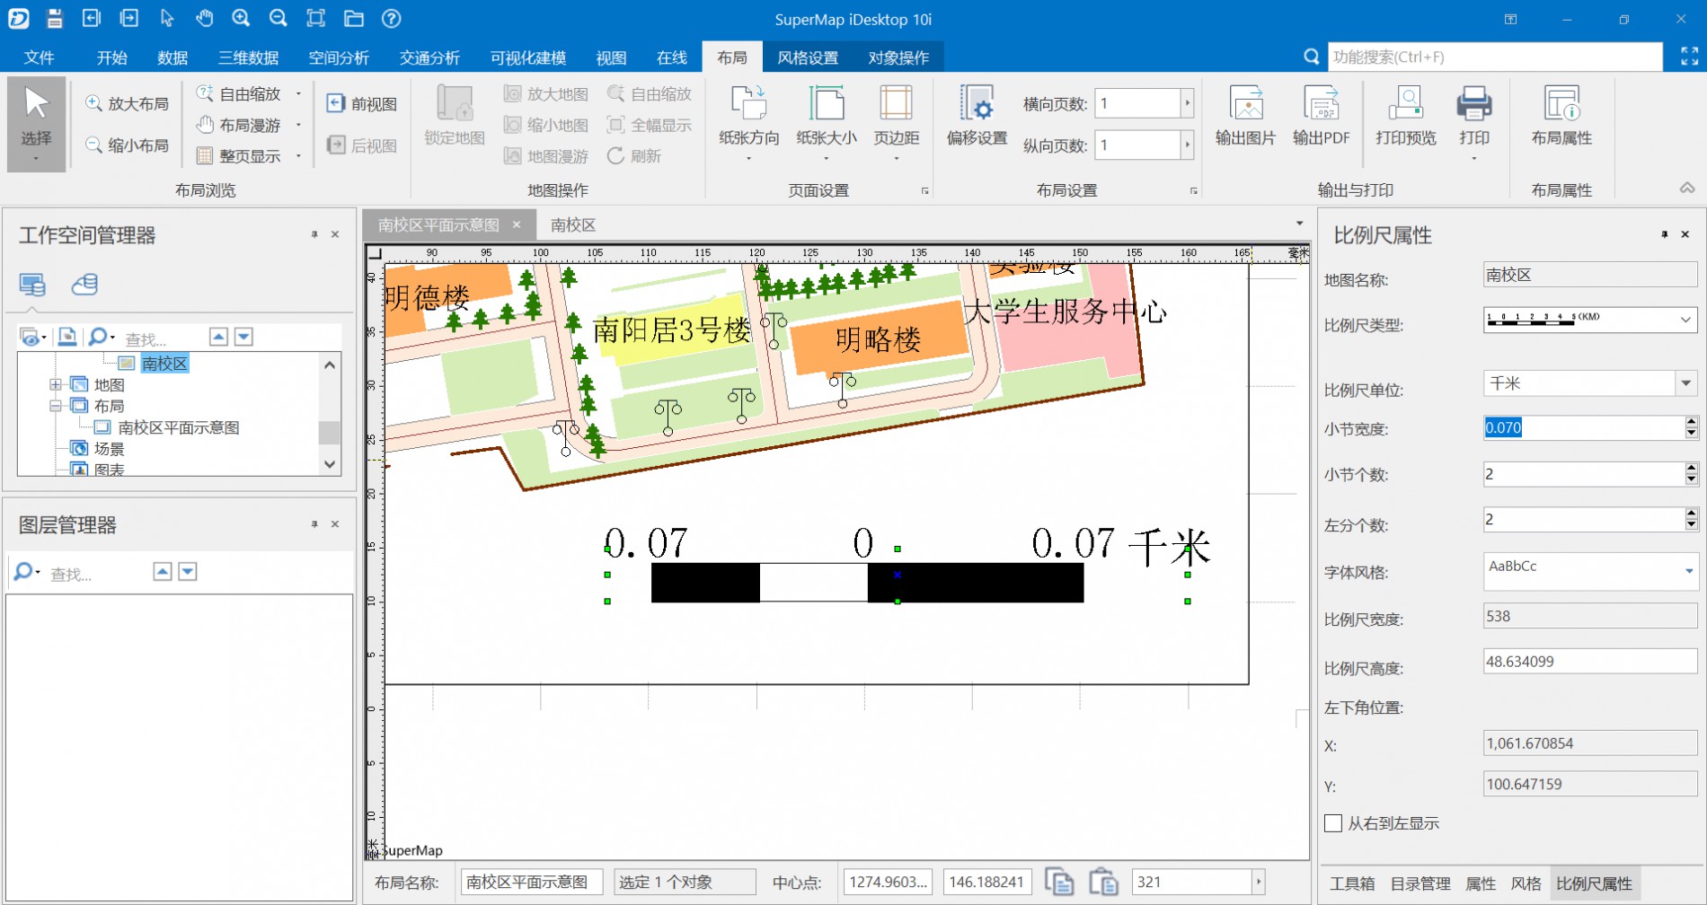Increase 小节个数 with up stepper
The height and width of the screenshot is (905, 1707).
tap(1691, 468)
